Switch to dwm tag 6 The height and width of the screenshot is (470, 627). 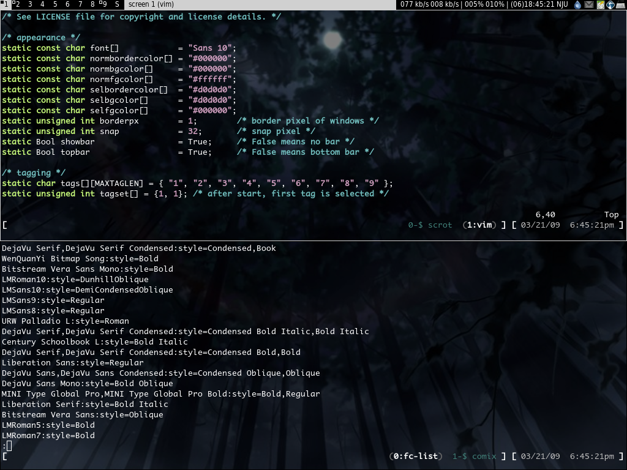click(67, 4)
